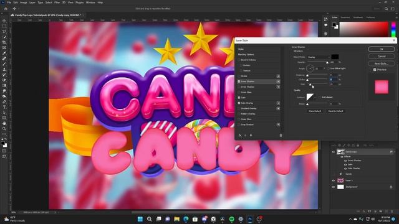399x224 pixels.
Task: Click the Reset to Default button
Action: click(335, 111)
